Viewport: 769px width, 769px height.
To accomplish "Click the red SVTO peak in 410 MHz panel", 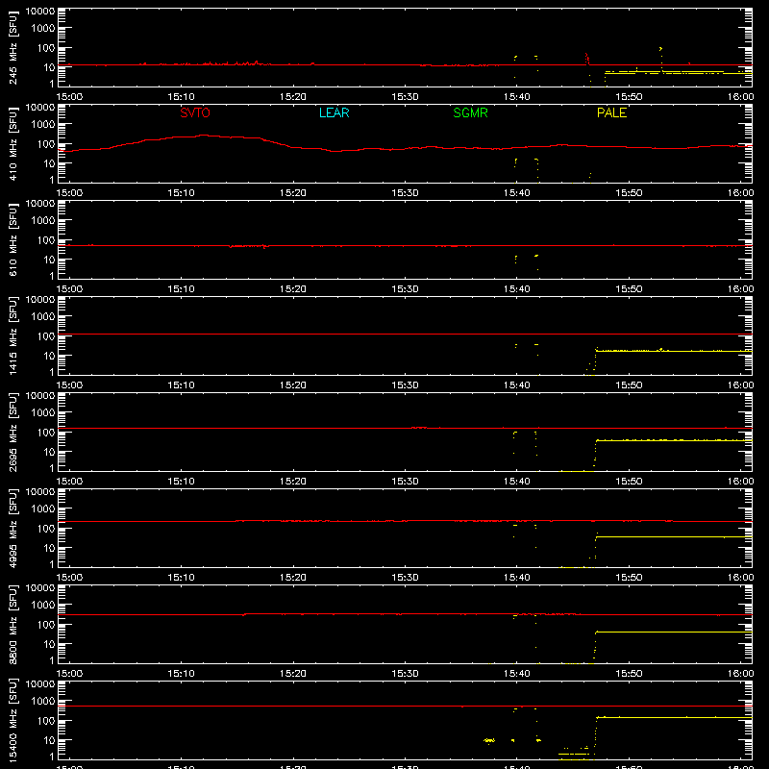I will point(205,136).
